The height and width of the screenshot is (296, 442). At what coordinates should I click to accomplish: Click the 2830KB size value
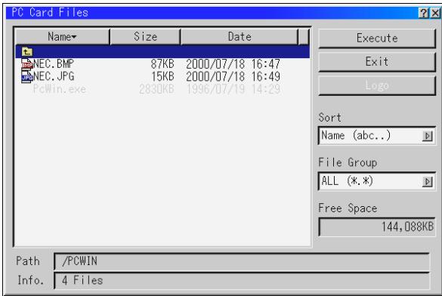[x=156, y=89]
